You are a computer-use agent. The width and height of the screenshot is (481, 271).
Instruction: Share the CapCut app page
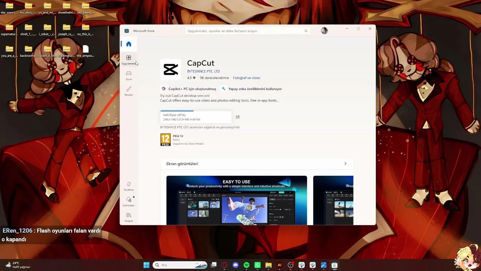click(237, 117)
